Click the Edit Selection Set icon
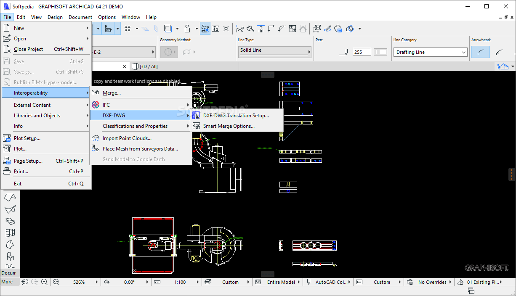 (x=317, y=29)
